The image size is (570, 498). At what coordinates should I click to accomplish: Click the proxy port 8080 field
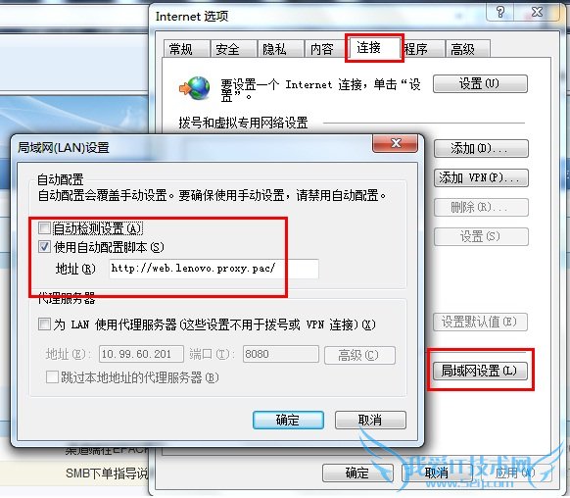coord(281,354)
